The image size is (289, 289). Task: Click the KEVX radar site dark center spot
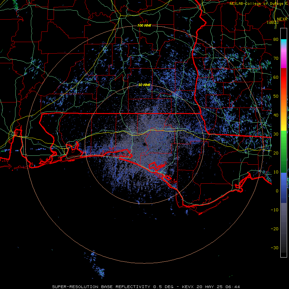coord(144,144)
